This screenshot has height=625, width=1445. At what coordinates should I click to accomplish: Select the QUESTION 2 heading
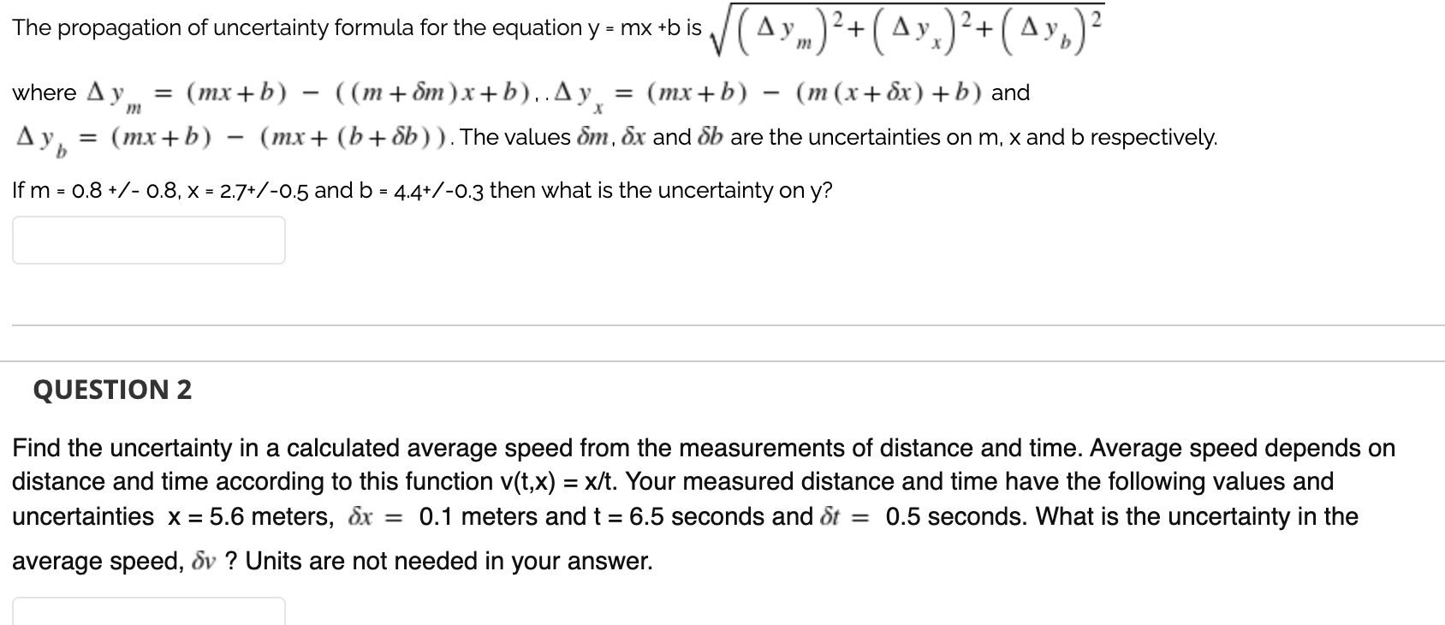[x=112, y=390]
